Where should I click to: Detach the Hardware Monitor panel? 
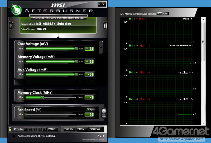(163, 14)
